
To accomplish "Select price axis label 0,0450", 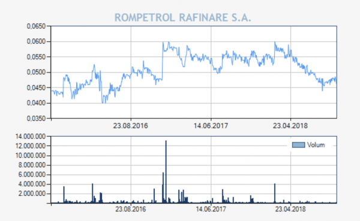I will [36, 87].
